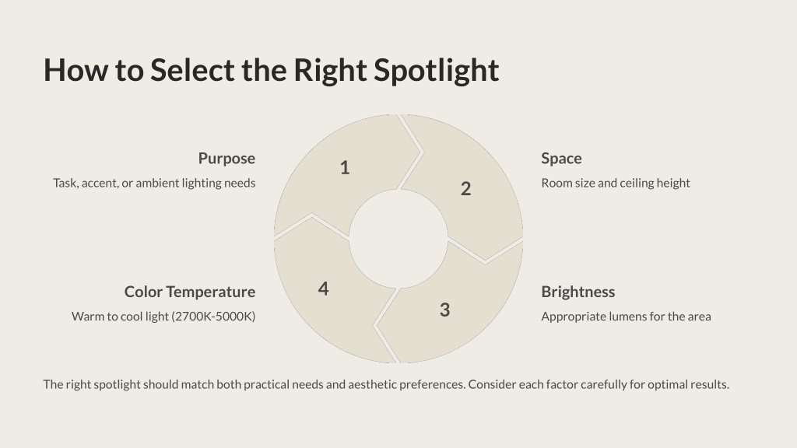Screen dimensions: 797x448
Task: Click the number 1 label in the cycle
Action: pyautogui.click(x=345, y=168)
